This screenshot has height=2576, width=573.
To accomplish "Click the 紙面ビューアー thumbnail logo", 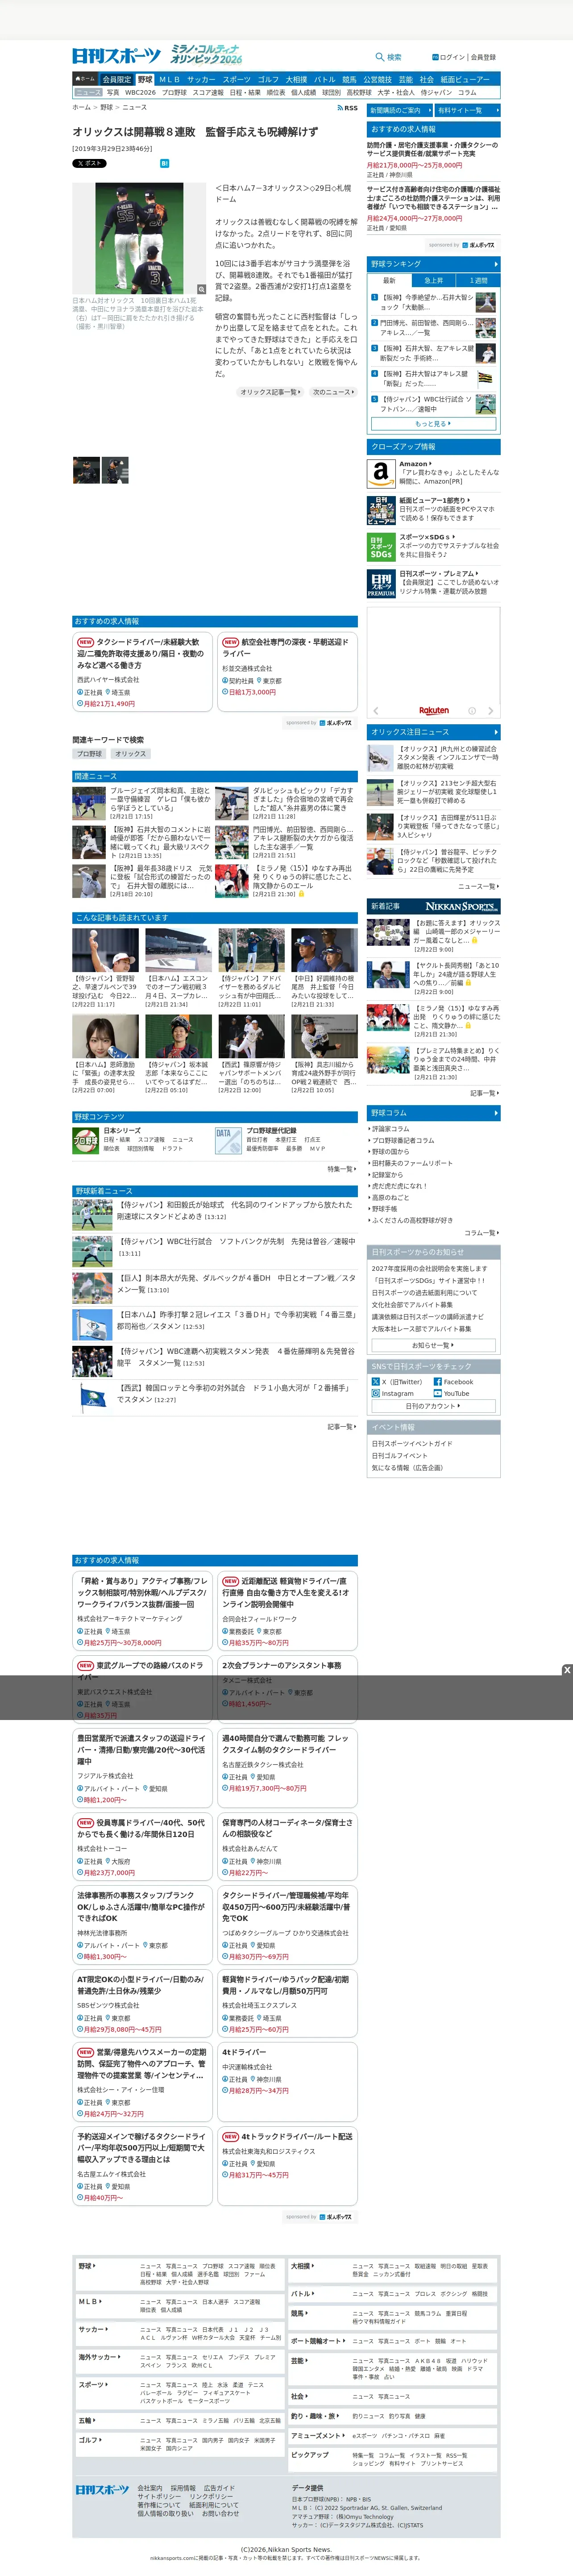I will pyautogui.click(x=380, y=510).
